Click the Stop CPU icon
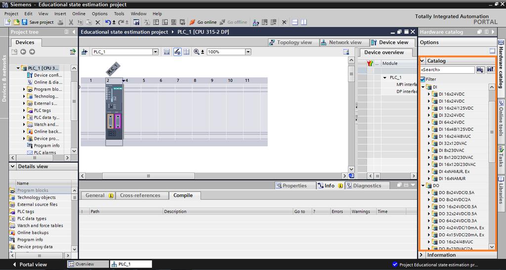The image size is (506, 270). click(x=274, y=22)
